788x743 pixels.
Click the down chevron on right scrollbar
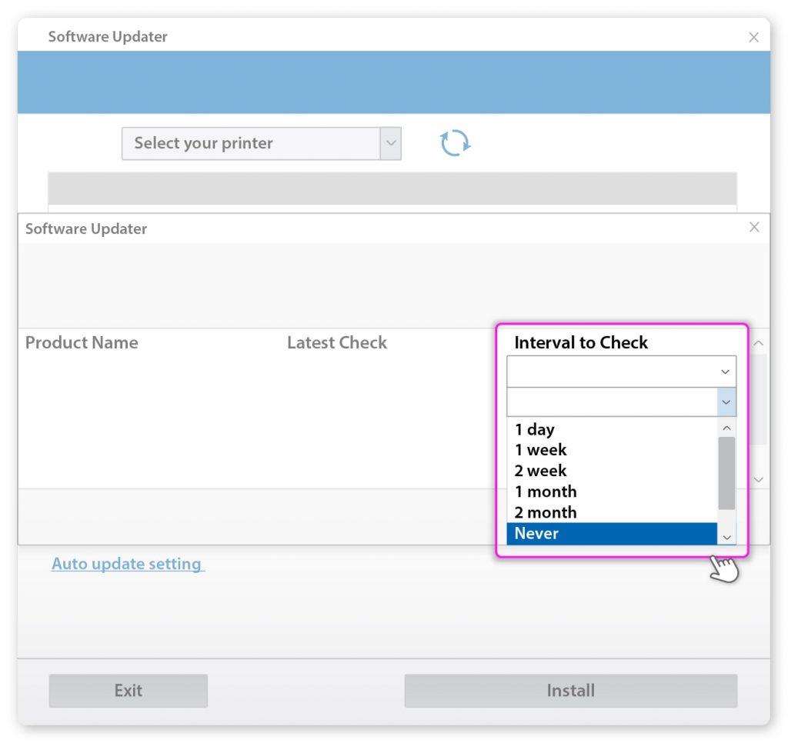757,479
